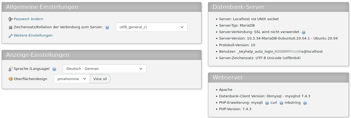The image size is (351, 118).
Task: Click the help icon after mysqli
Action: pyautogui.click(x=267, y=103)
